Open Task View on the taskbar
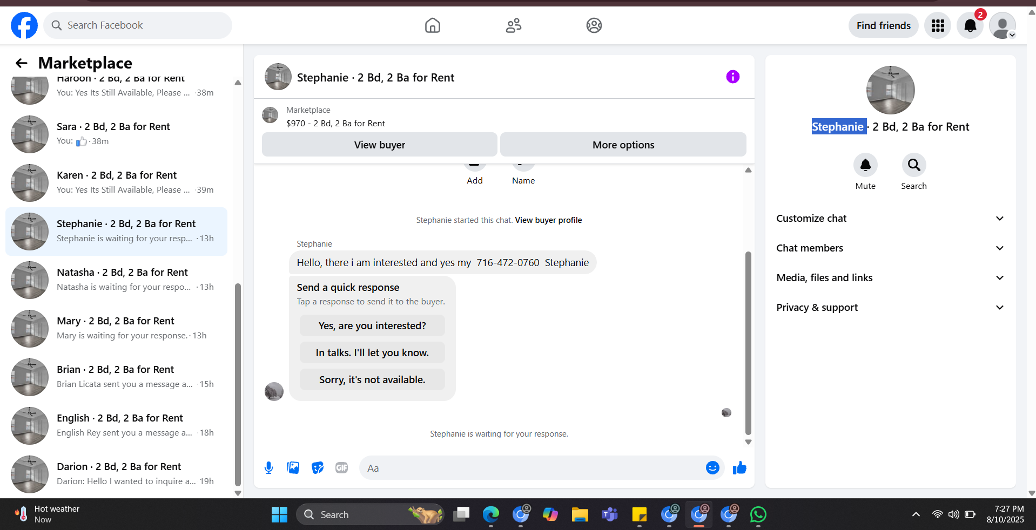This screenshot has width=1036, height=530. (x=461, y=514)
